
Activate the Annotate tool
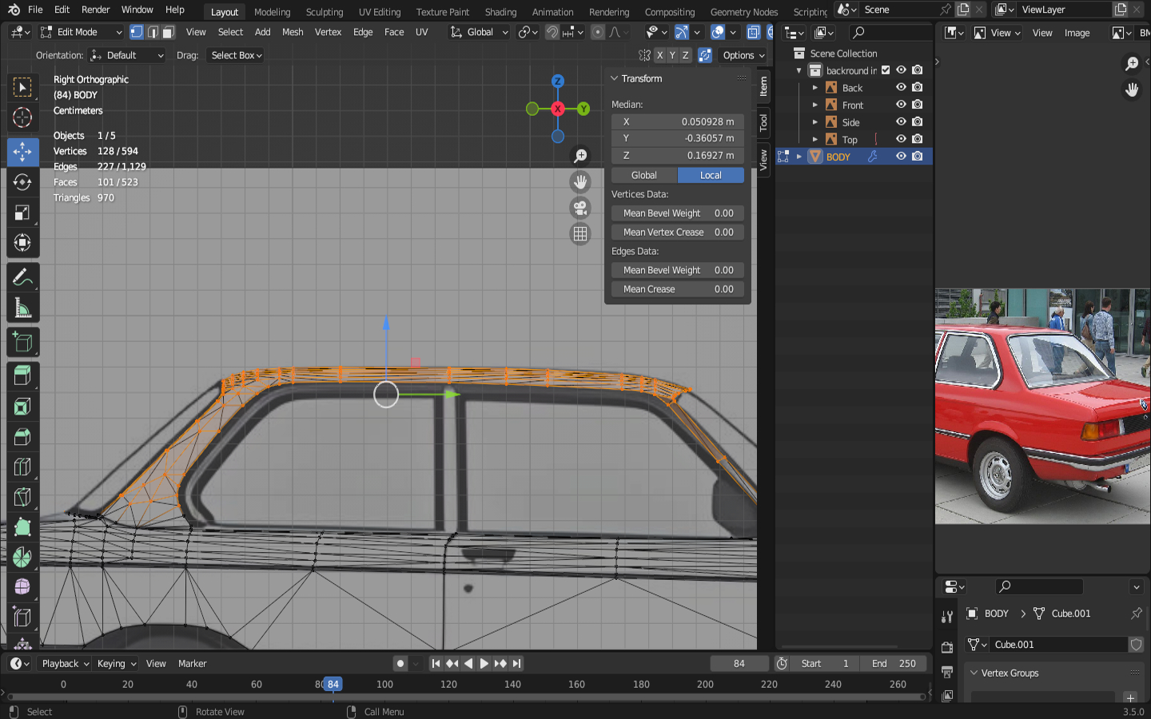(x=22, y=277)
